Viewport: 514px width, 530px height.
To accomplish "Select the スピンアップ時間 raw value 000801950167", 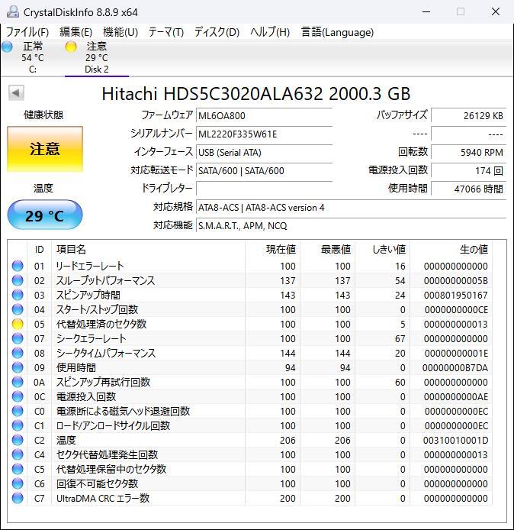I will 455,295.
